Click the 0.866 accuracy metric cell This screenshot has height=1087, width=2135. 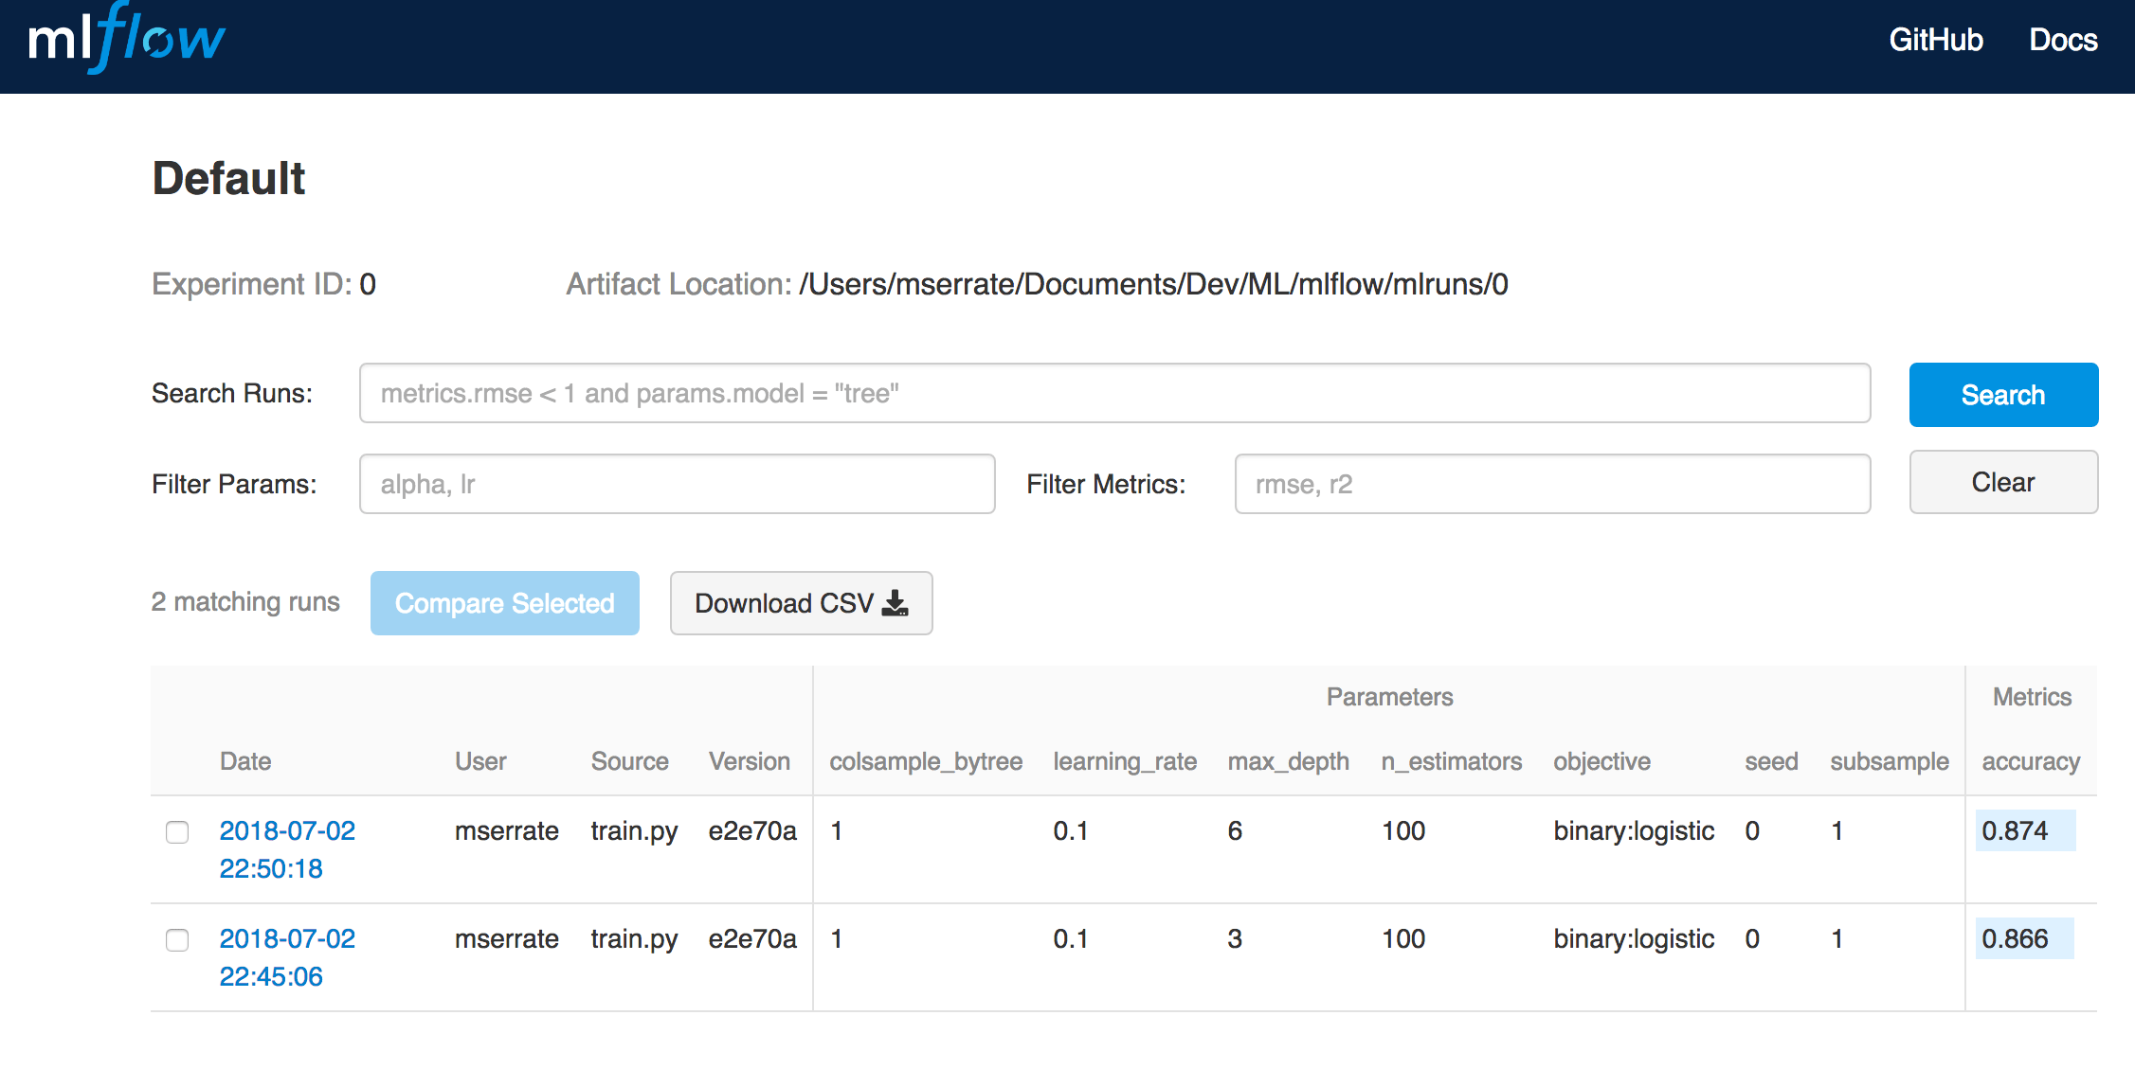[x=2024, y=938]
